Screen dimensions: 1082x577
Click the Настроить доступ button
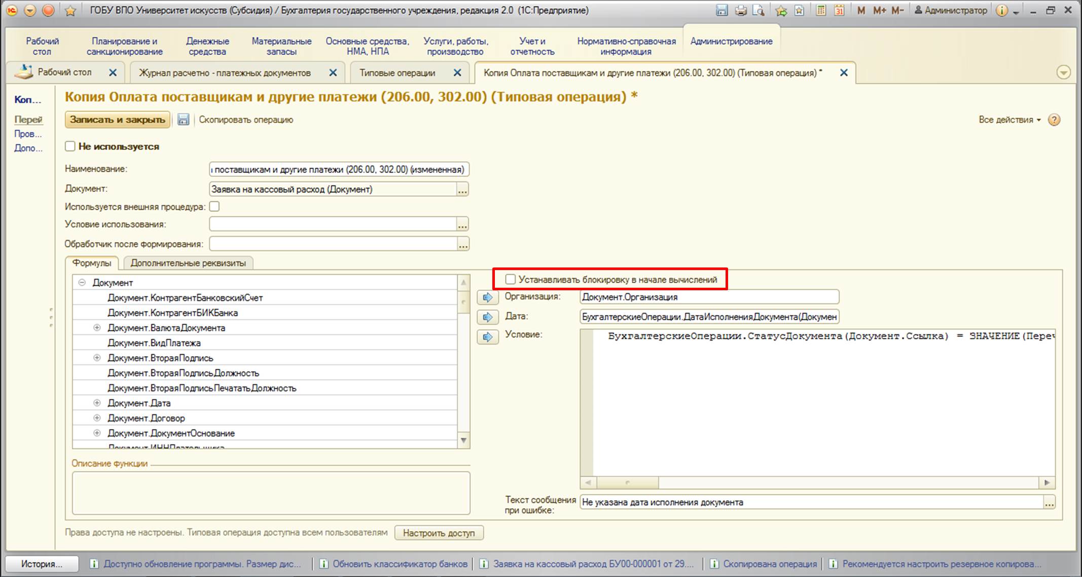(439, 533)
